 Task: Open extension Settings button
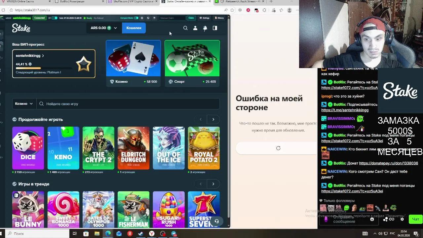click(205, 18)
